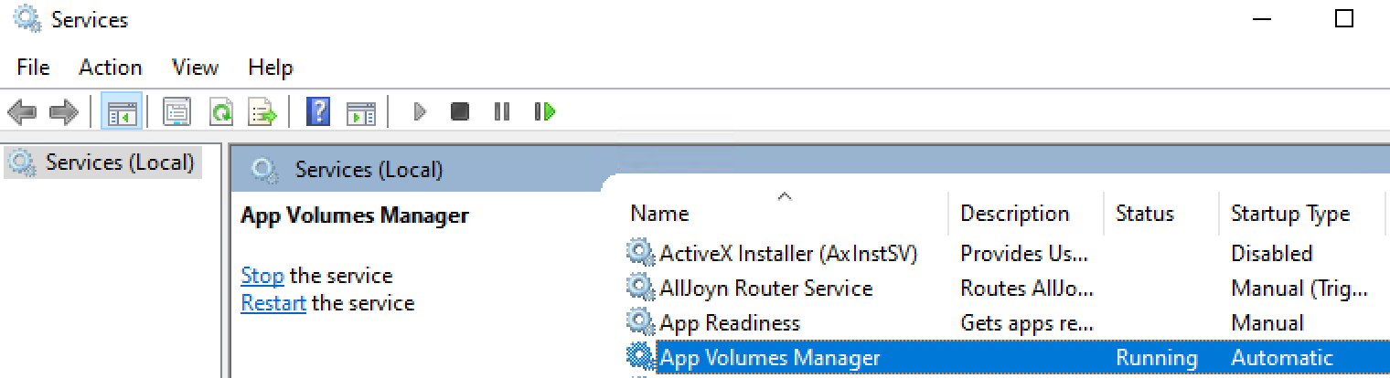Screen dimensions: 1390x378
Task: Select the AllJoyn Router Service row
Action: [1006, 288]
